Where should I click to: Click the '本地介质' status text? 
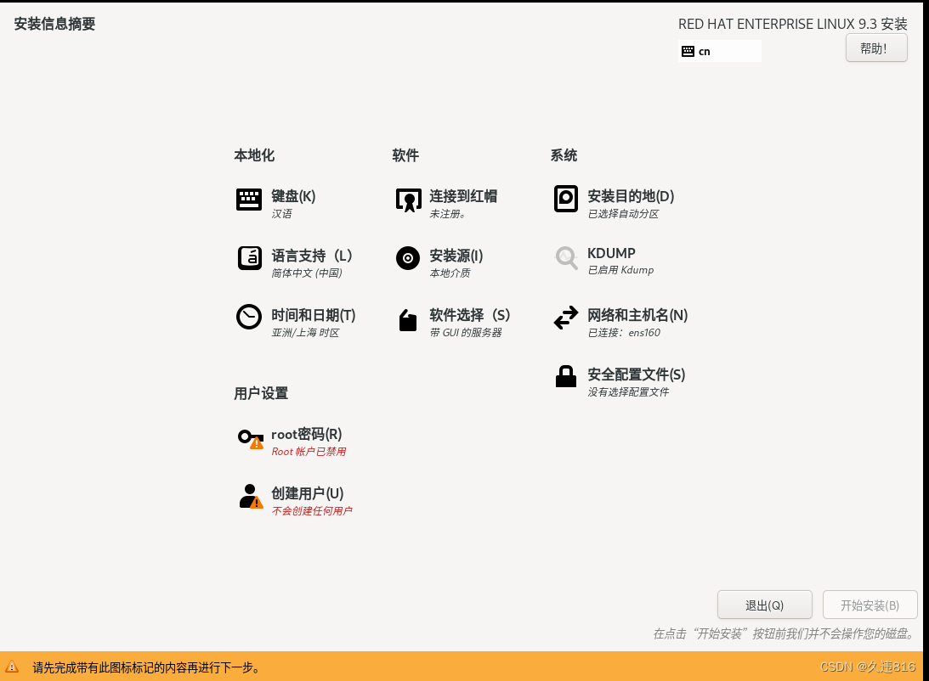[x=450, y=273]
